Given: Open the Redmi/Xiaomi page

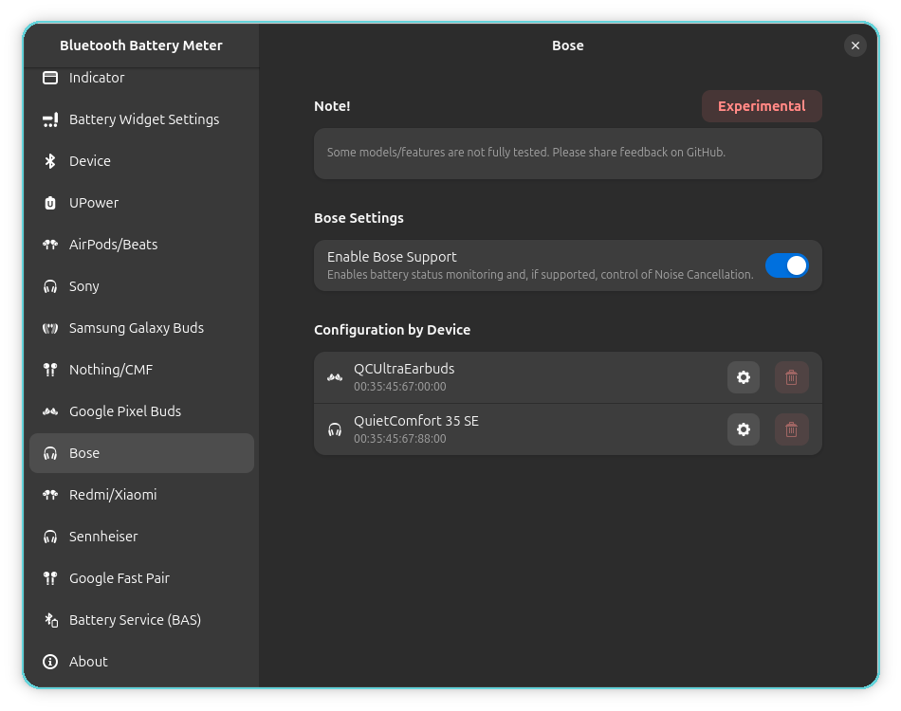Looking at the screenshot, I should [x=141, y=495].
